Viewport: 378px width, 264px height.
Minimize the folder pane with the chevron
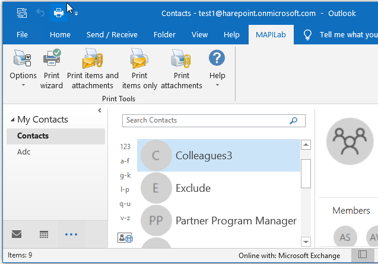pyautogui.click(x=100, y=110)
